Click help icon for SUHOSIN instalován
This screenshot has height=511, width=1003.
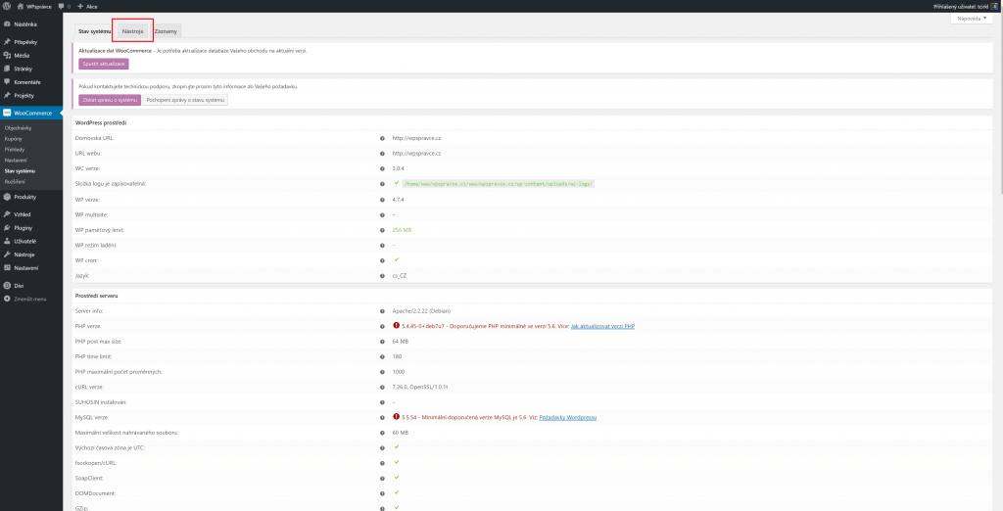[382, 402]
